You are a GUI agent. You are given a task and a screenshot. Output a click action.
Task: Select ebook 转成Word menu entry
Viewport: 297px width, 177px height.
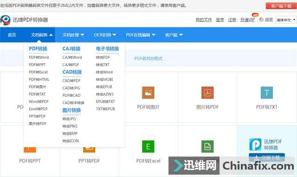click(x=104, y=72)
